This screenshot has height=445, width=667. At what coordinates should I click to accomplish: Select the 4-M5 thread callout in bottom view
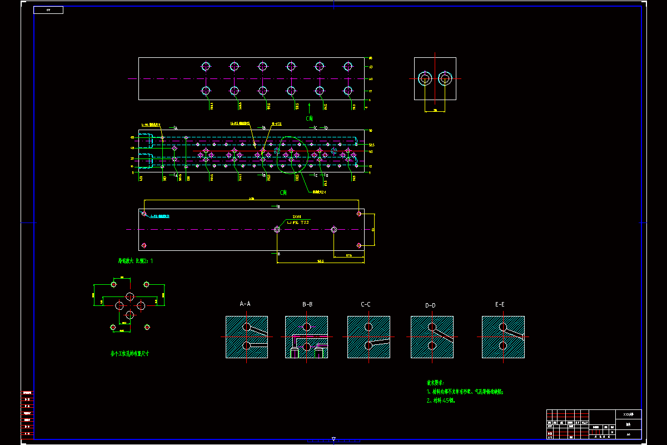click(x=160, y=216)
